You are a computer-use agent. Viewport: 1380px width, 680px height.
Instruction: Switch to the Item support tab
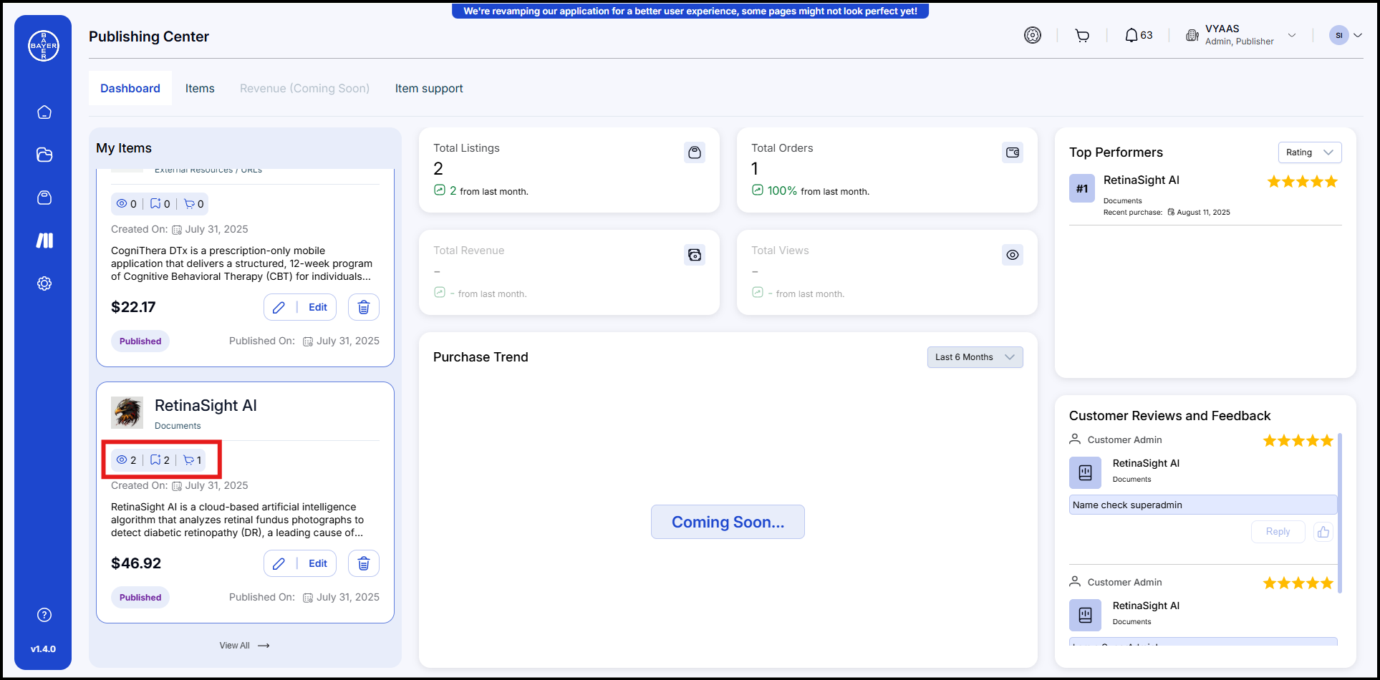pos(429,88)
